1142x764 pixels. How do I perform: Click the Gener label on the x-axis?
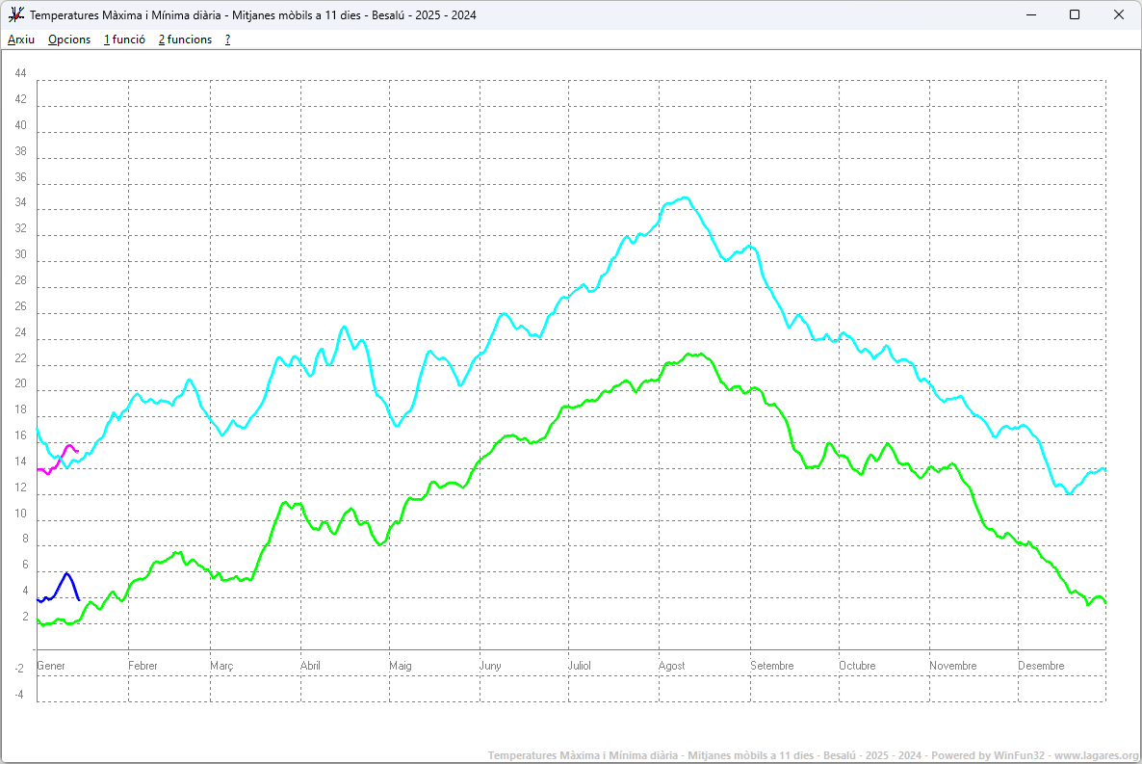coord(50,666)
